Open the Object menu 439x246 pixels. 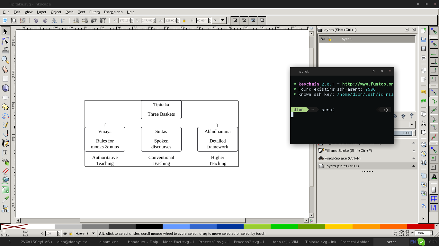tap(56, 12)
